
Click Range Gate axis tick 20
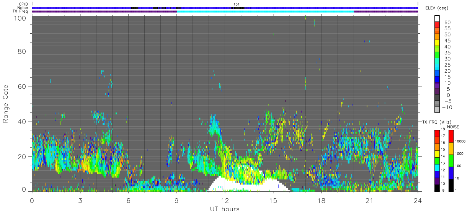click(x=22, y=157)
